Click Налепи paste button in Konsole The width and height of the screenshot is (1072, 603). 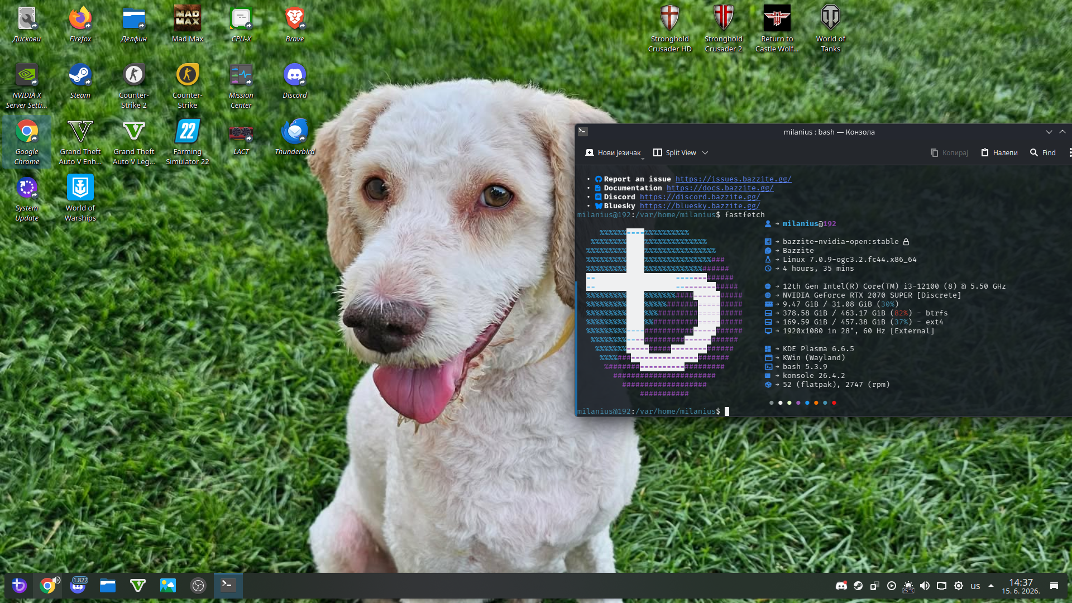pyautogui.click(x=999, y=152)
